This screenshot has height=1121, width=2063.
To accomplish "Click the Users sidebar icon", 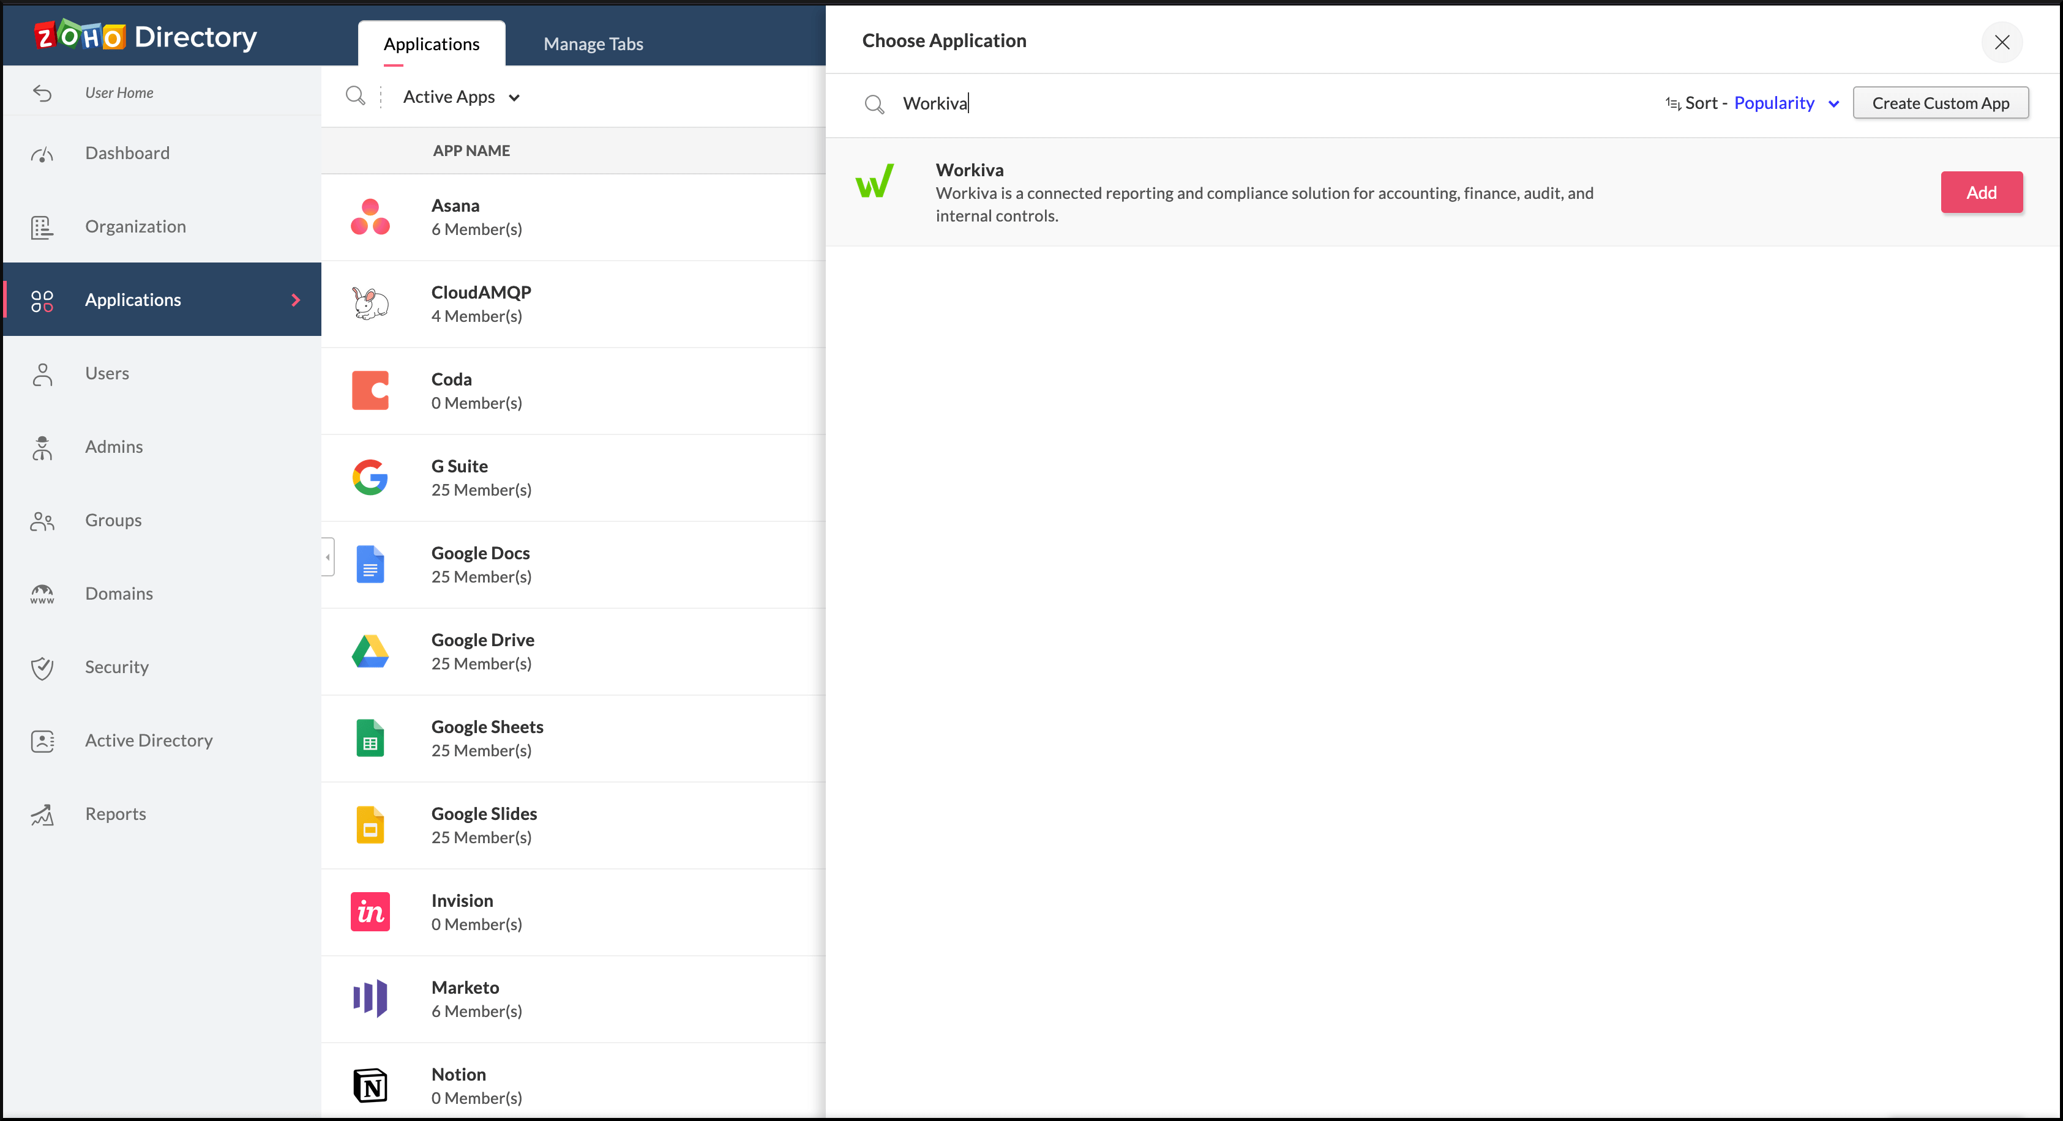I will [x=42, y=373].
